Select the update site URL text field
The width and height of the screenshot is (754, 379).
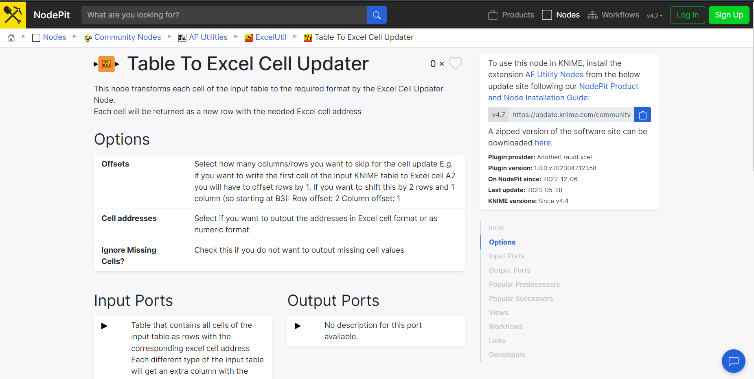pyautogui.click(x=571, y=115)
